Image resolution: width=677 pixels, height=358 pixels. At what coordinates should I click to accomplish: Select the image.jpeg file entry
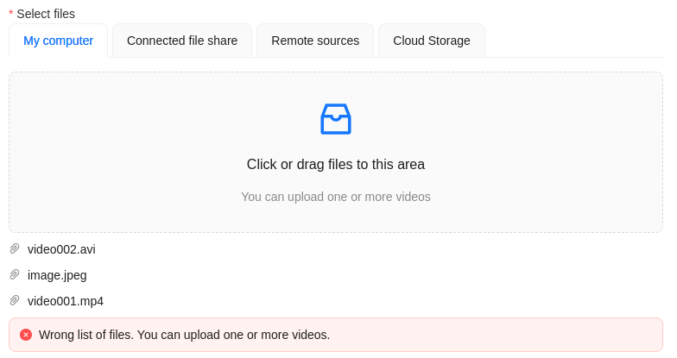[x=57, y=275]
